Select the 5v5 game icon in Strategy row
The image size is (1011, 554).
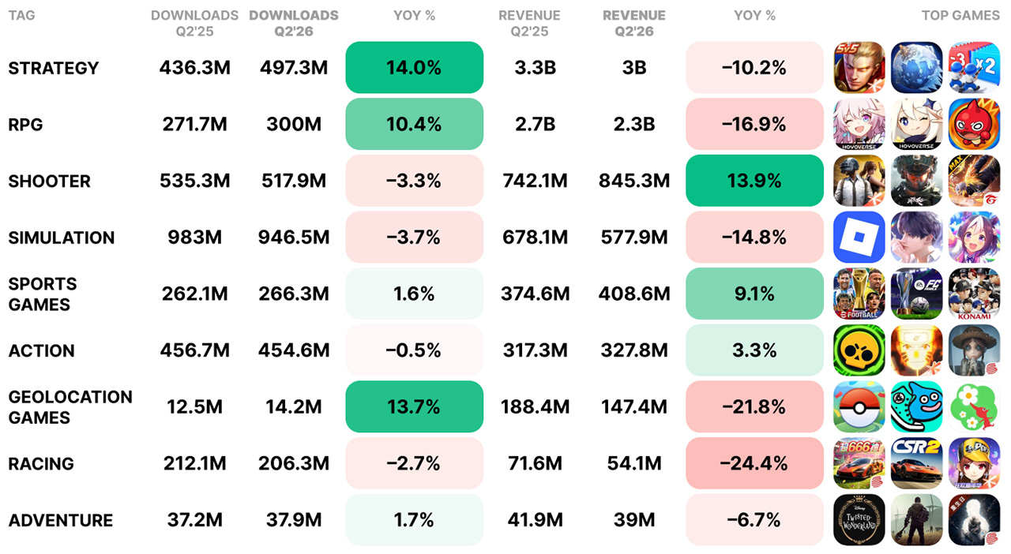coord(859,68)
